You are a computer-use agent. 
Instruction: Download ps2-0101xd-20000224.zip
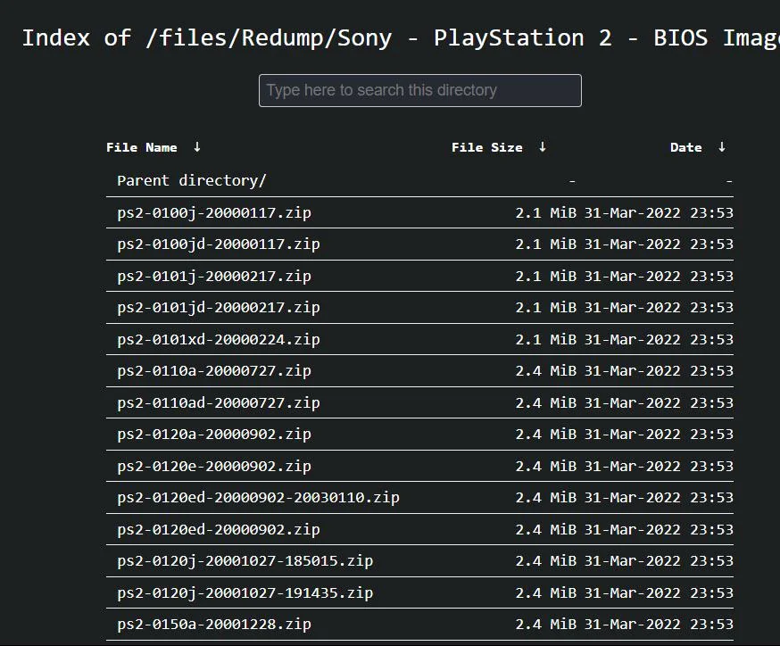[218, 339]
